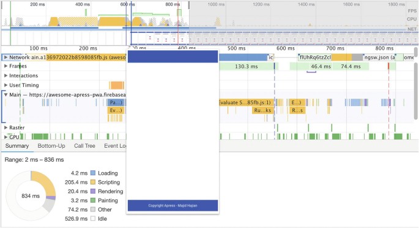The image size is (419, 228).
Task: Click the Painting color swatch
Action: pos(93,200)
